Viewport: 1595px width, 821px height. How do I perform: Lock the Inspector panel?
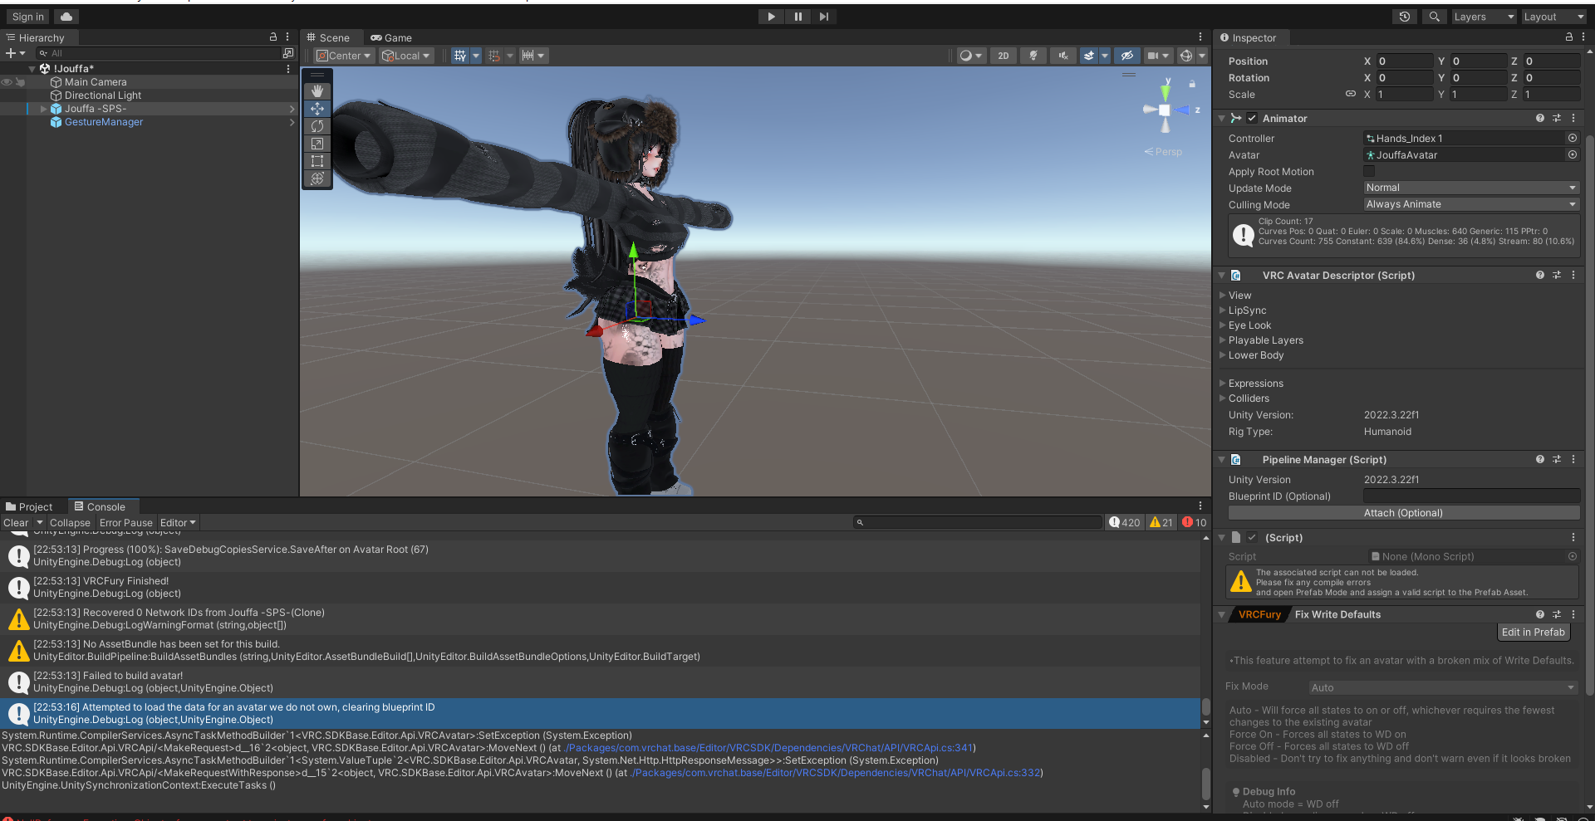point(1569,37)
